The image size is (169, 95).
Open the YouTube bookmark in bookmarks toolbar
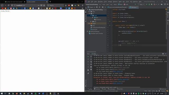coord(3,8)
